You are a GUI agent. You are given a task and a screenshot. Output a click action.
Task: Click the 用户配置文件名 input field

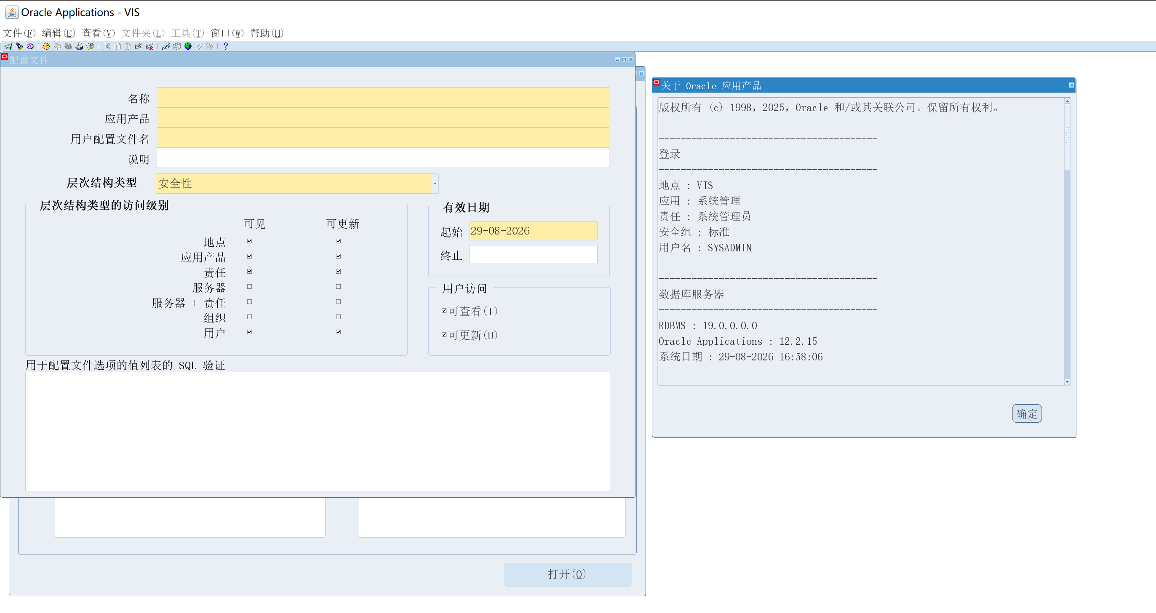coord(383,138)
